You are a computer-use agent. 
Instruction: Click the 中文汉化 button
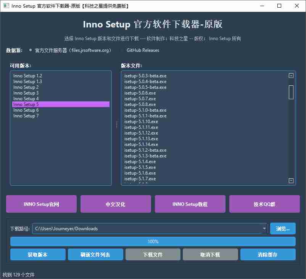coord(116,204)
